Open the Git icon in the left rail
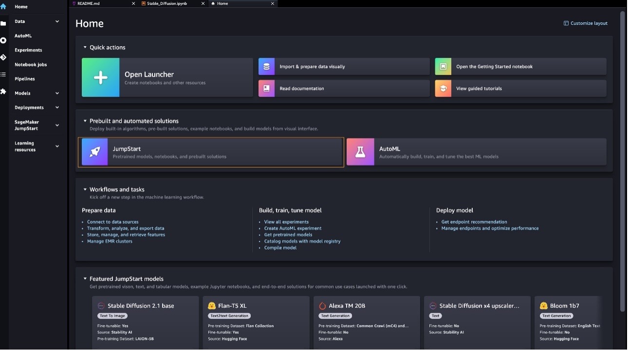Image resolution: width=629 pixels, height=352 pixels. (x=3, y=57)
